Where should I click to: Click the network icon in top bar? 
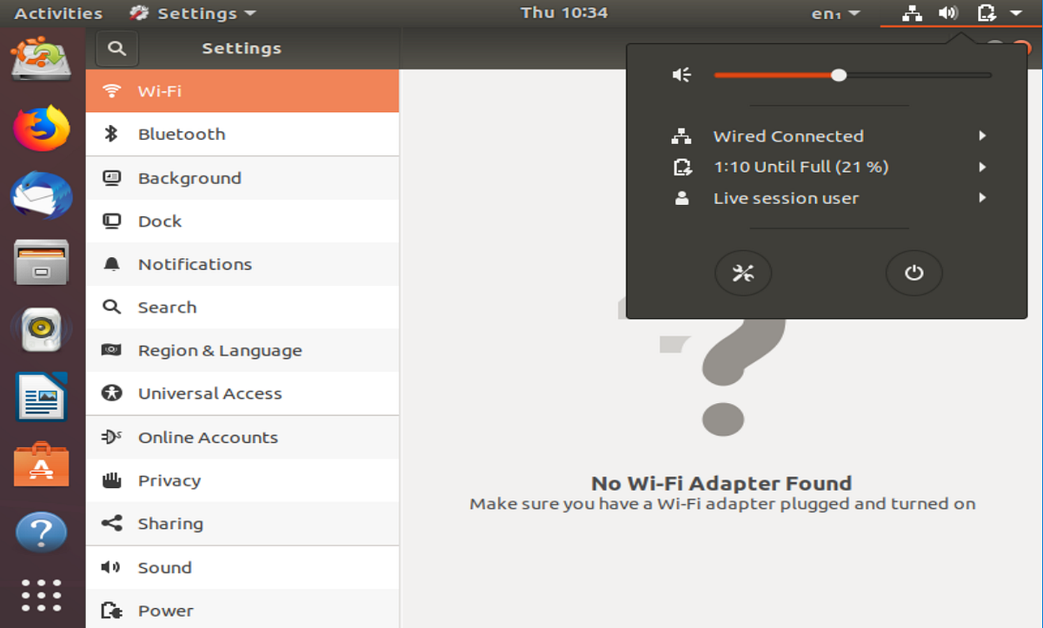tap(912, 13)
